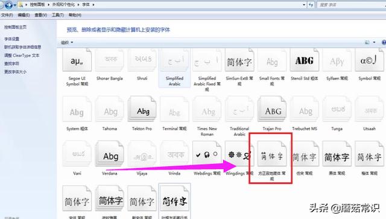This screenshot has width=386, height=219.
Task: Select the Tekton Pro font icon
Action: point(142,109)
